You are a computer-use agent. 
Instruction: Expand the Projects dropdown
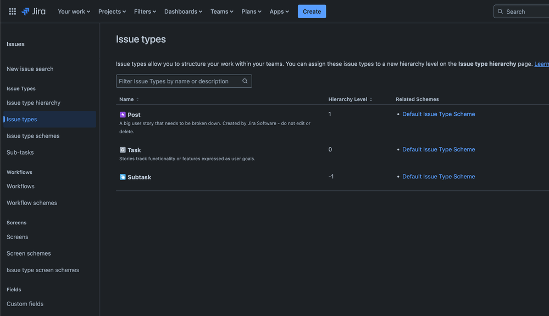tap(112, 11)
